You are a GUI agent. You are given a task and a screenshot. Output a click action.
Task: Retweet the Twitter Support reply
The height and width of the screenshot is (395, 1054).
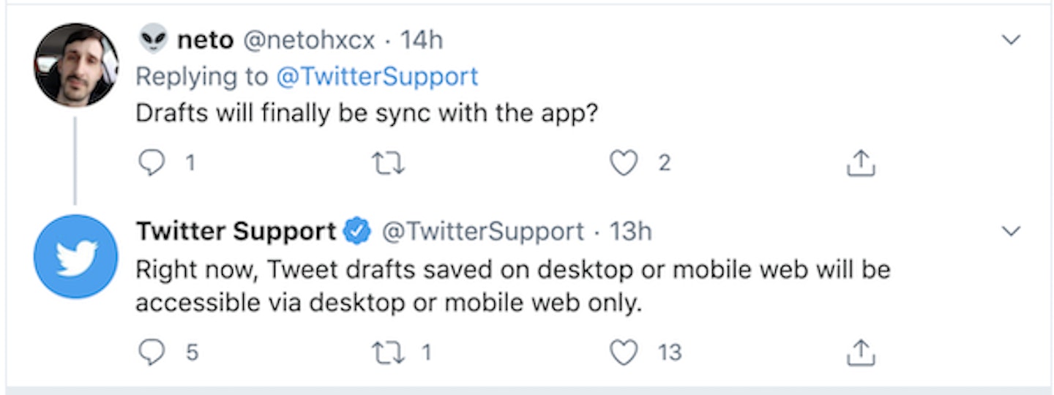389,353
